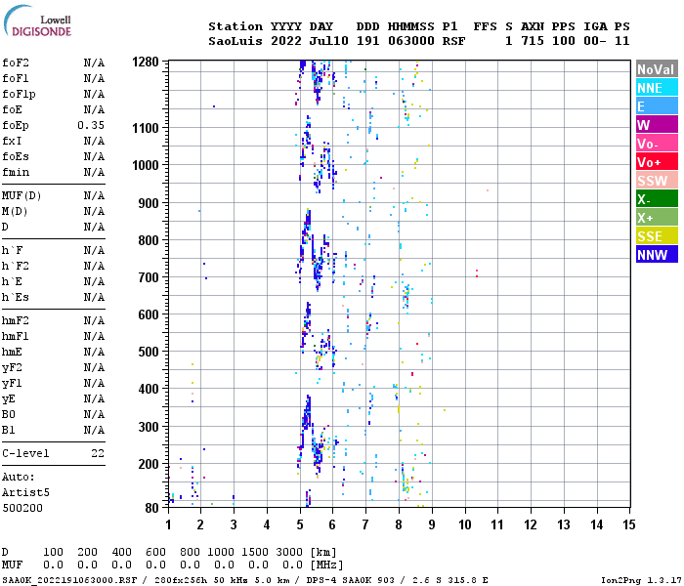Click the foF2 parameter label

(16, 63)
